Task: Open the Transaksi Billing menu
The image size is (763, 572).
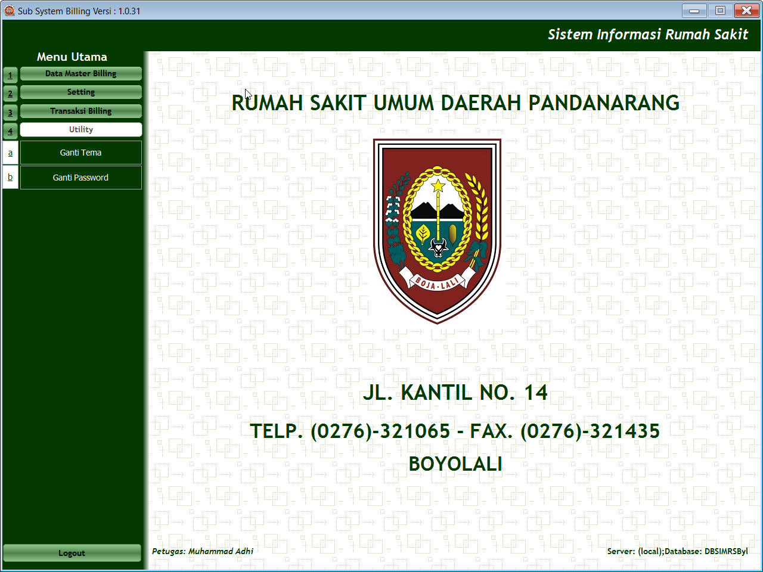Action: tap(81, 111)
